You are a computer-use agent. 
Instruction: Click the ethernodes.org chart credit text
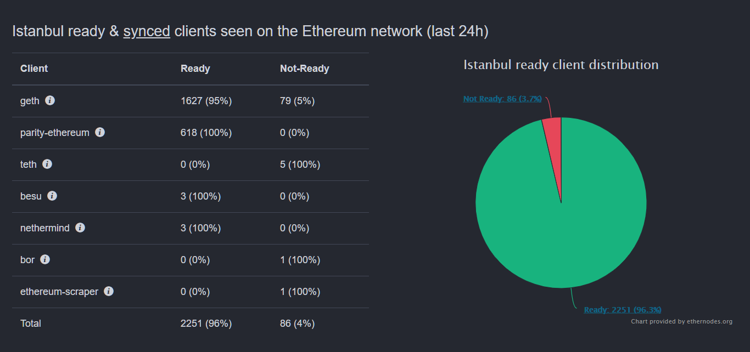[681, 321]
